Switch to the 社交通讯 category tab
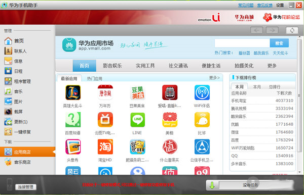 coord(178,66)
